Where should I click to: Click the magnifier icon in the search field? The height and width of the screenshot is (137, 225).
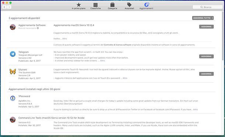[202, 7]
